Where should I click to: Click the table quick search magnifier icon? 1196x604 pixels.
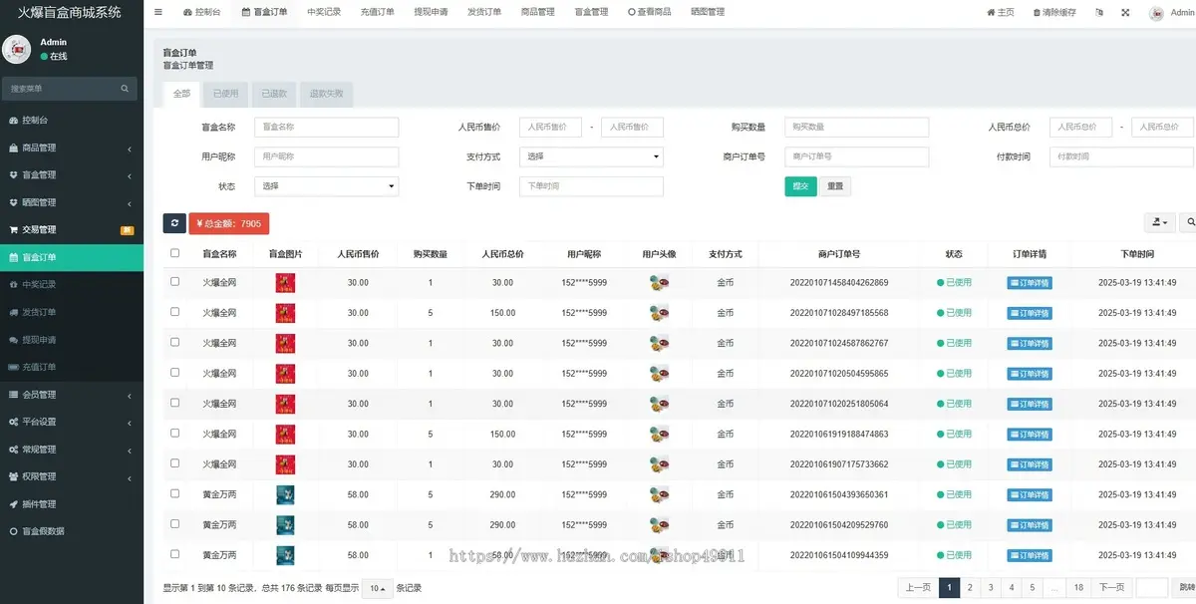1189,223
